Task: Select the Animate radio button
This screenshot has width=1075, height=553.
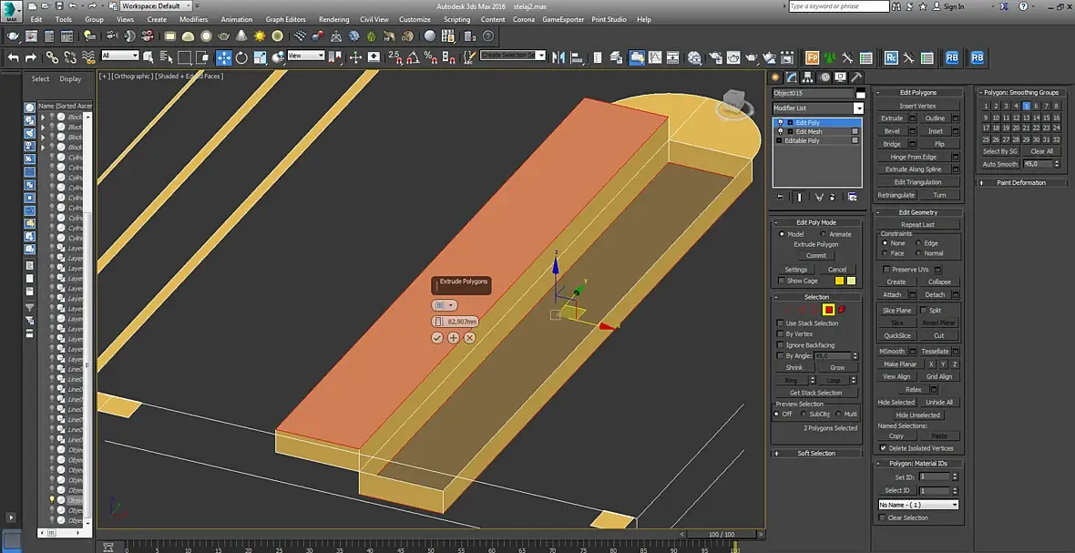Action: (824, 234)
